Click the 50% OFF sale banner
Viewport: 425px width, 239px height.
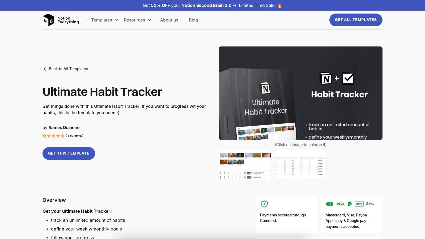[212, 5]
